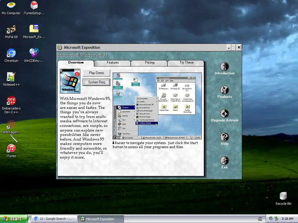298x223 pixels.
Task: Launch the Upgrade Advisor icon
Action: (x=224, y=114)
